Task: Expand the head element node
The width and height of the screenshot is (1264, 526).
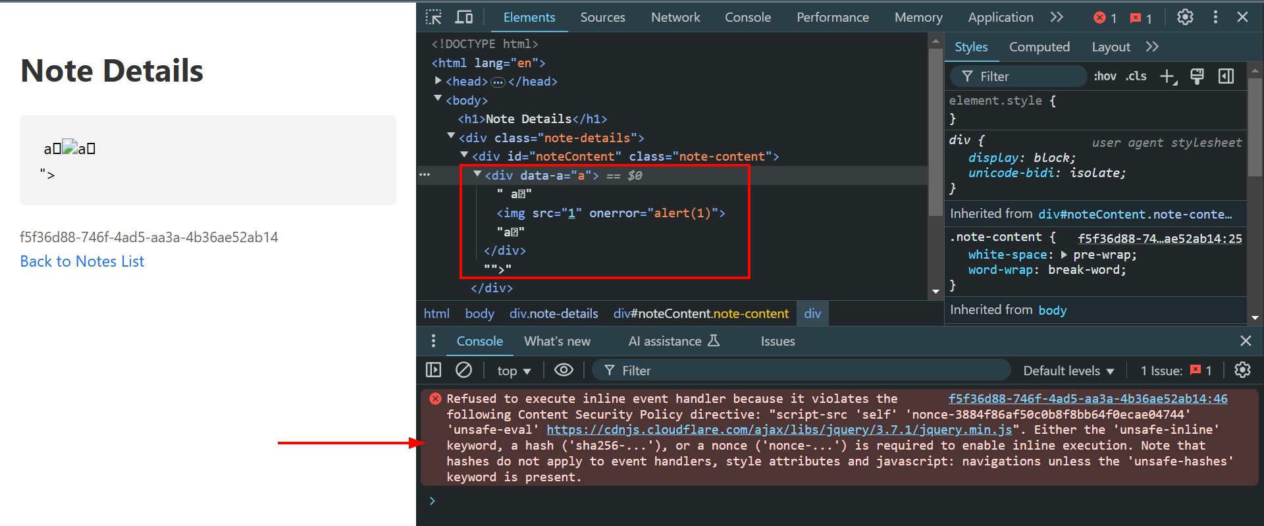Action: 438,81
